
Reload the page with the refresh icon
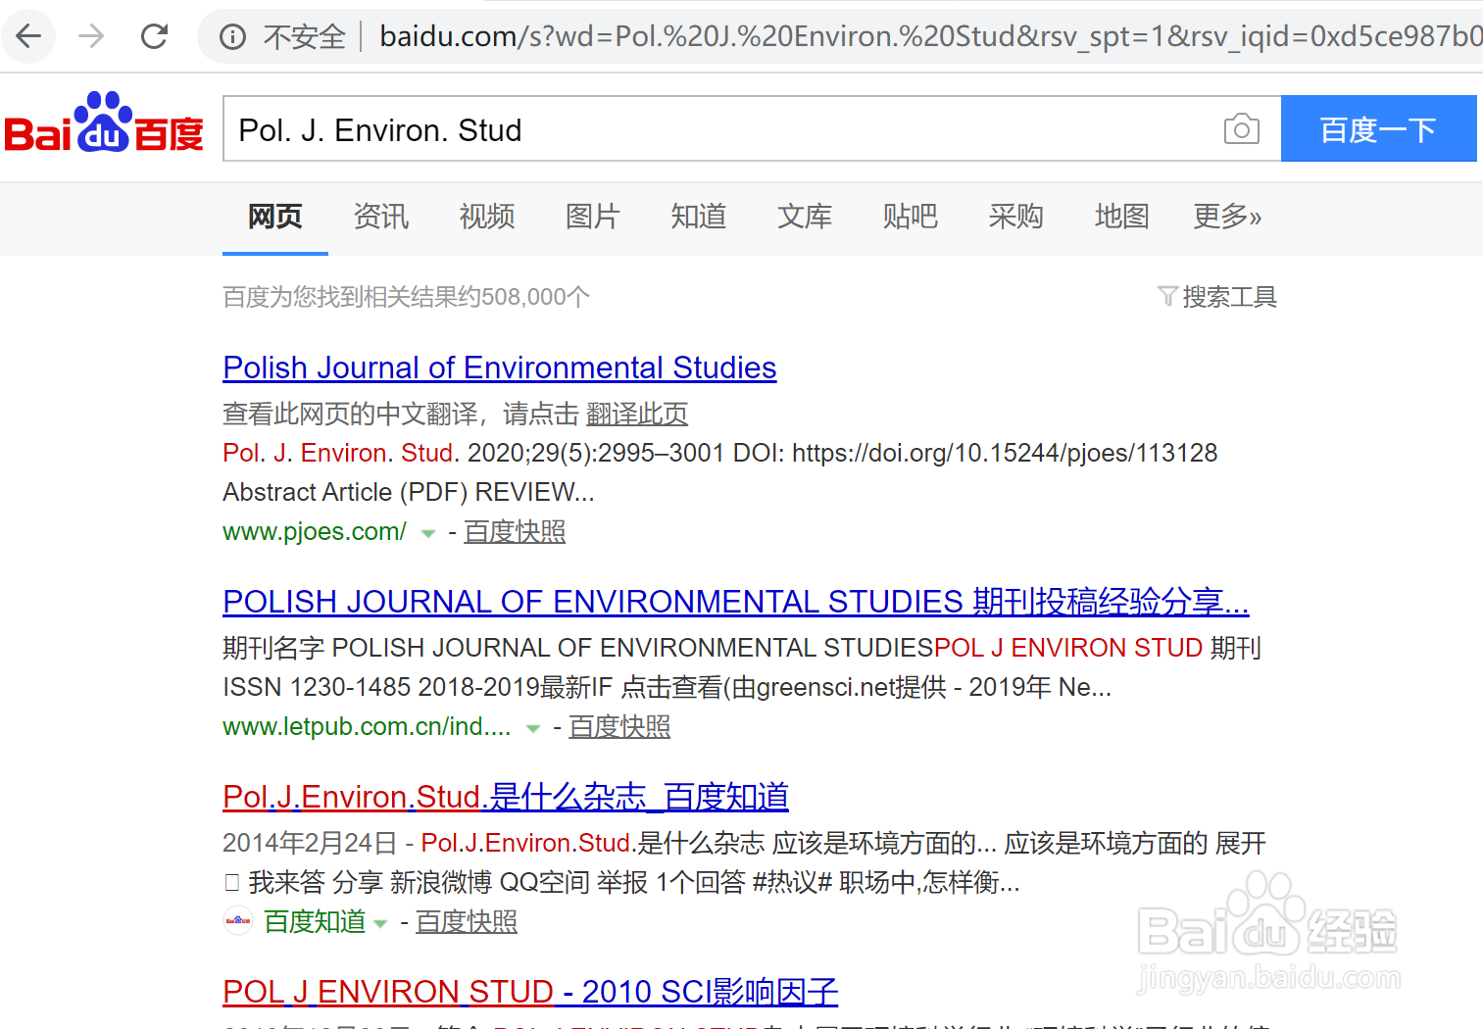tap(155, 36)
